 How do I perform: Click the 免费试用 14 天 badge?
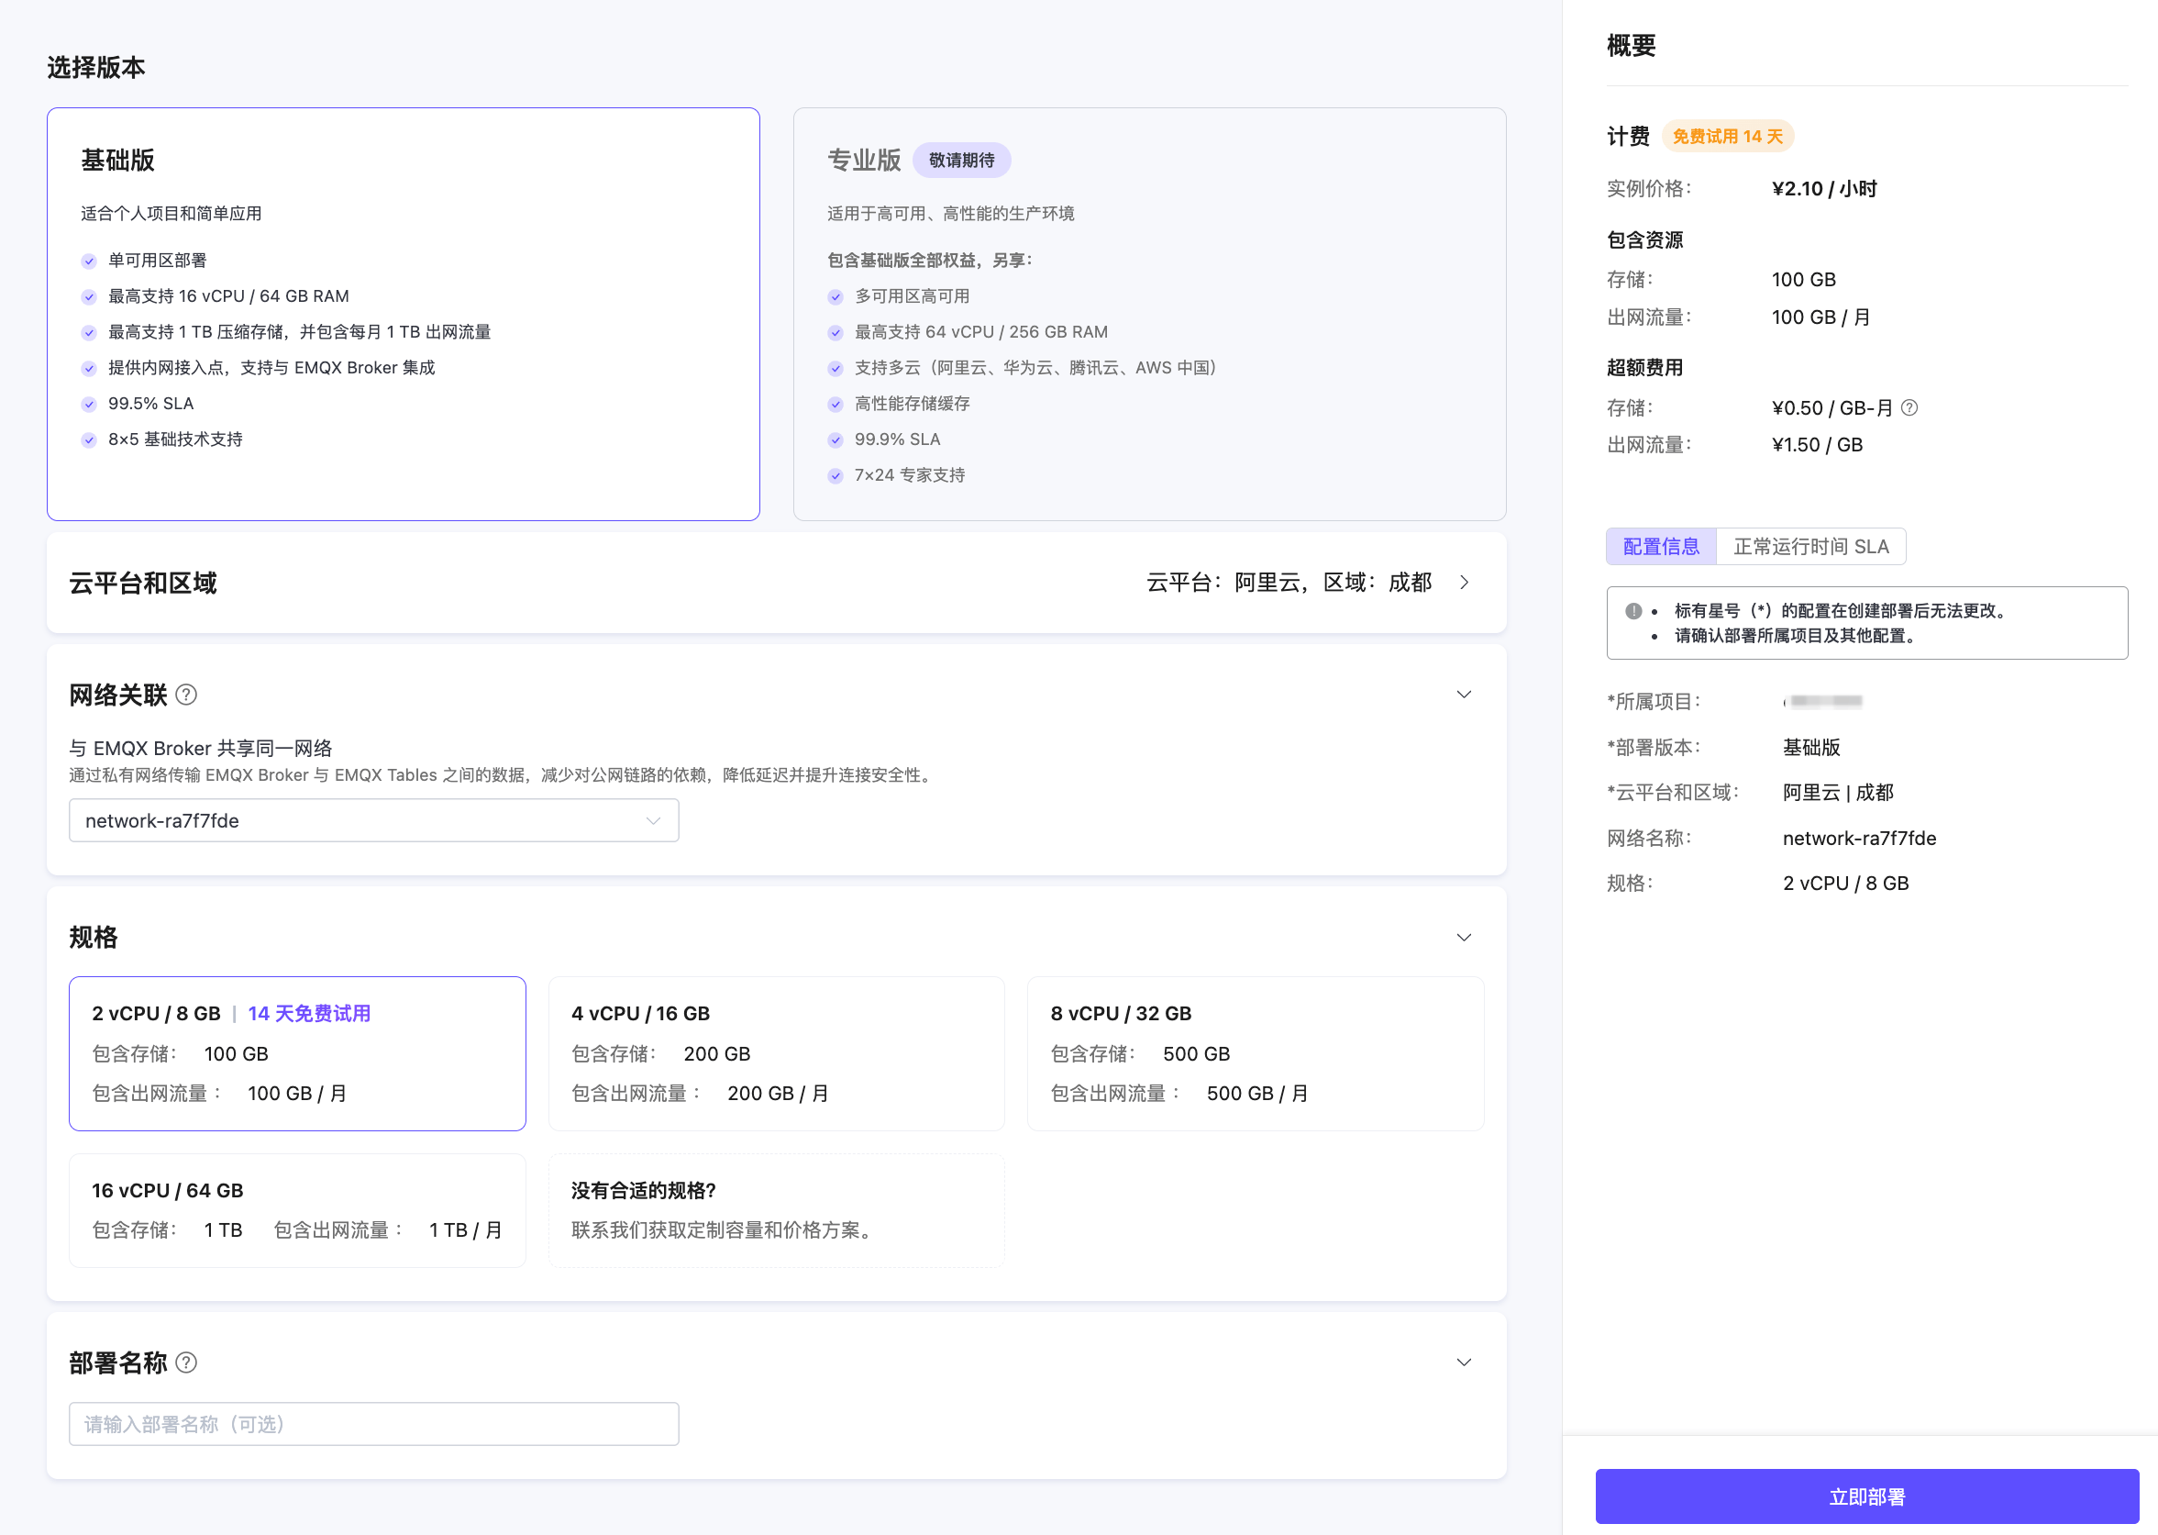point(1727,136)
